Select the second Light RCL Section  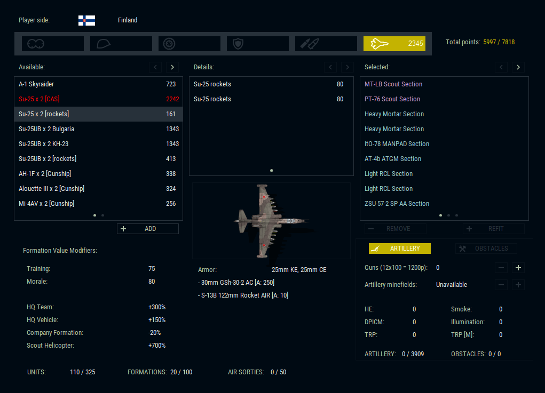click(444, 189)
